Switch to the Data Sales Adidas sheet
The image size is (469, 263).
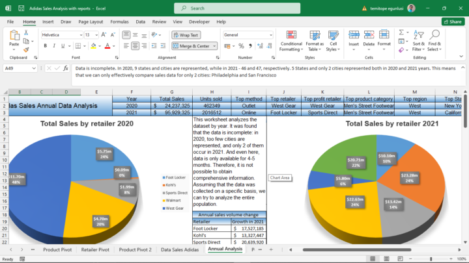tap(178, 249)
